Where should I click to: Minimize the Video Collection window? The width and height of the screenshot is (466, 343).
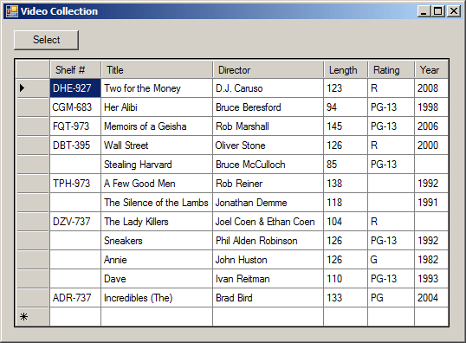[x=424, y=11]
